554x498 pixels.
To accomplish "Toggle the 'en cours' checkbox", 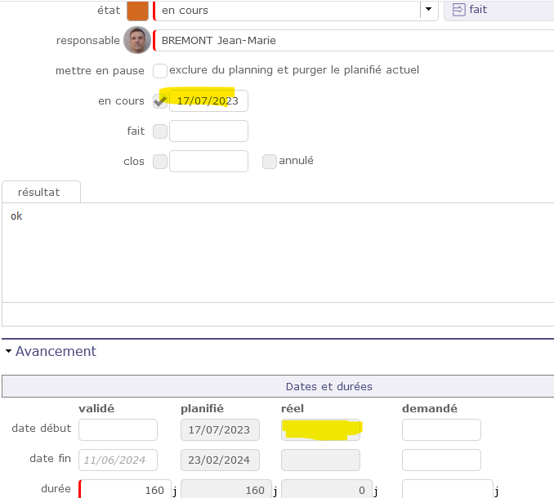I will click(x=159, y=101).
